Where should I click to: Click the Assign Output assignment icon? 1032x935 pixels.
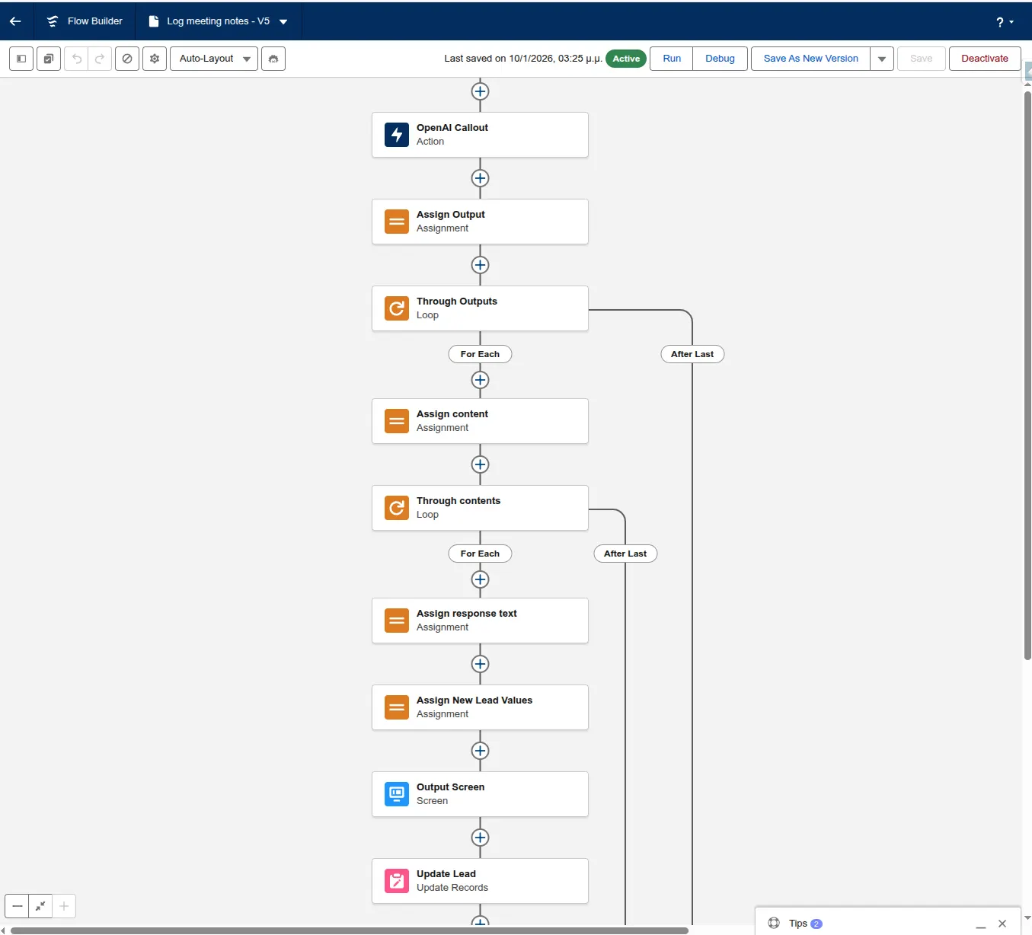[x=396, y=222]
